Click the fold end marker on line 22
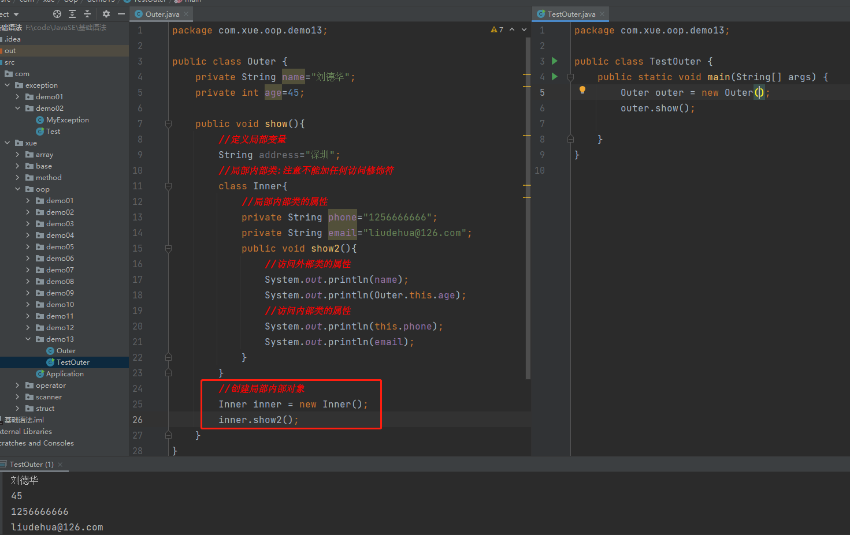The image size is (850, 535). tap(168, 357)
